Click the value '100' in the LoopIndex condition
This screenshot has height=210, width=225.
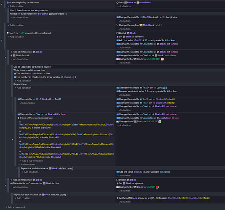(x=48, y=73)
